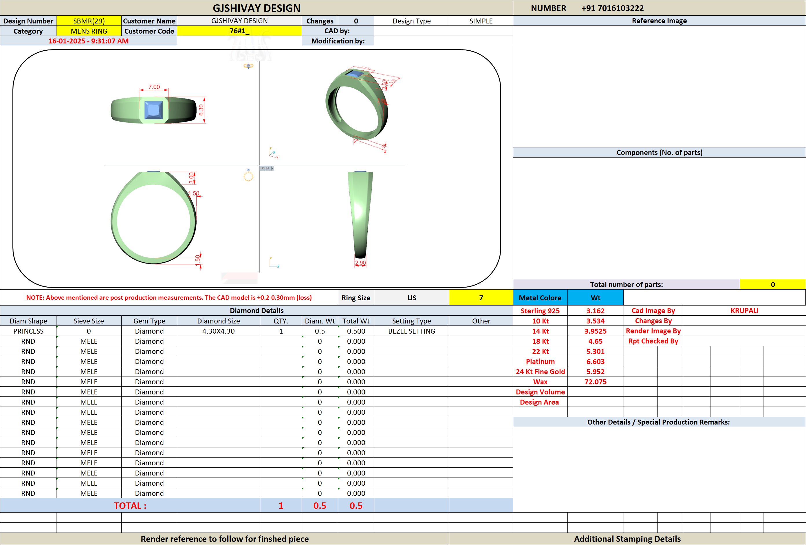806x545 pixels.
Task: Click the PRINCESS diamond shape cell
Action: tap(28, 331)
